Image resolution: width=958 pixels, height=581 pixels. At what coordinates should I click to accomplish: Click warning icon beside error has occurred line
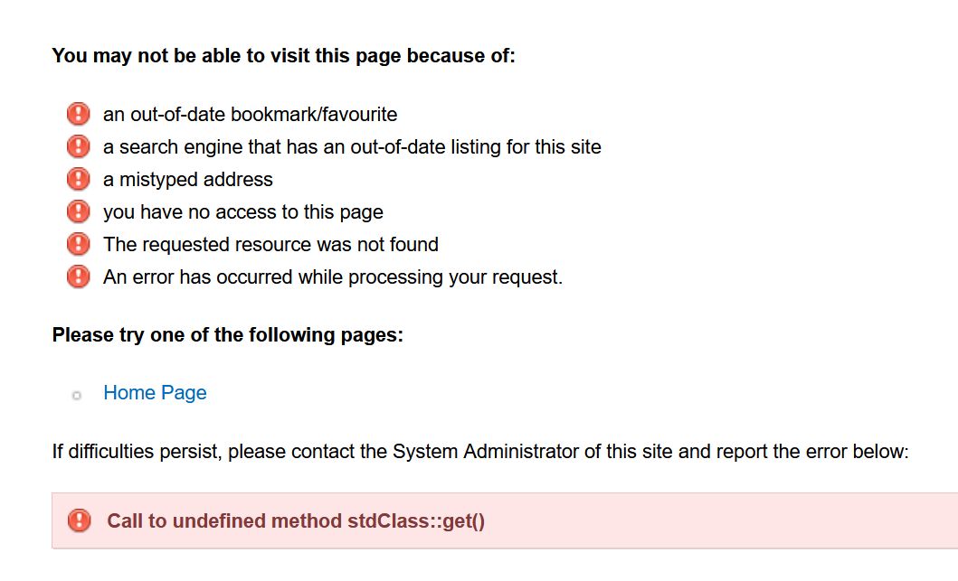(79, 276)
